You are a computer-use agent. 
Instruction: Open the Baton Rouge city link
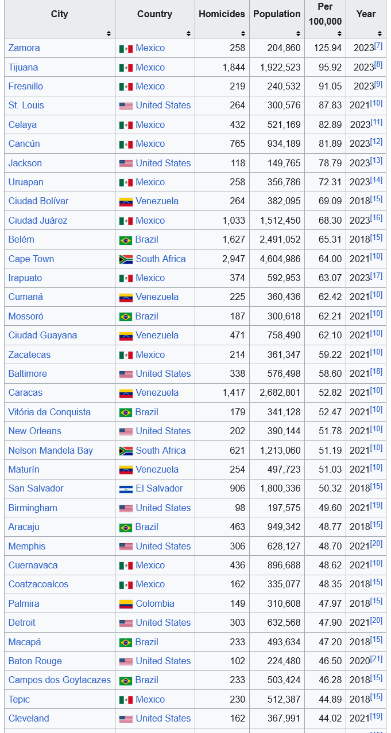coord(35,661)
